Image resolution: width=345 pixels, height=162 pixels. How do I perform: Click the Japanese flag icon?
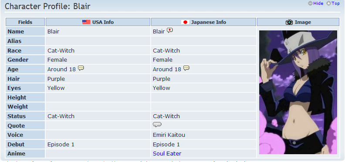pyautogui.click(x=185, y=22)
